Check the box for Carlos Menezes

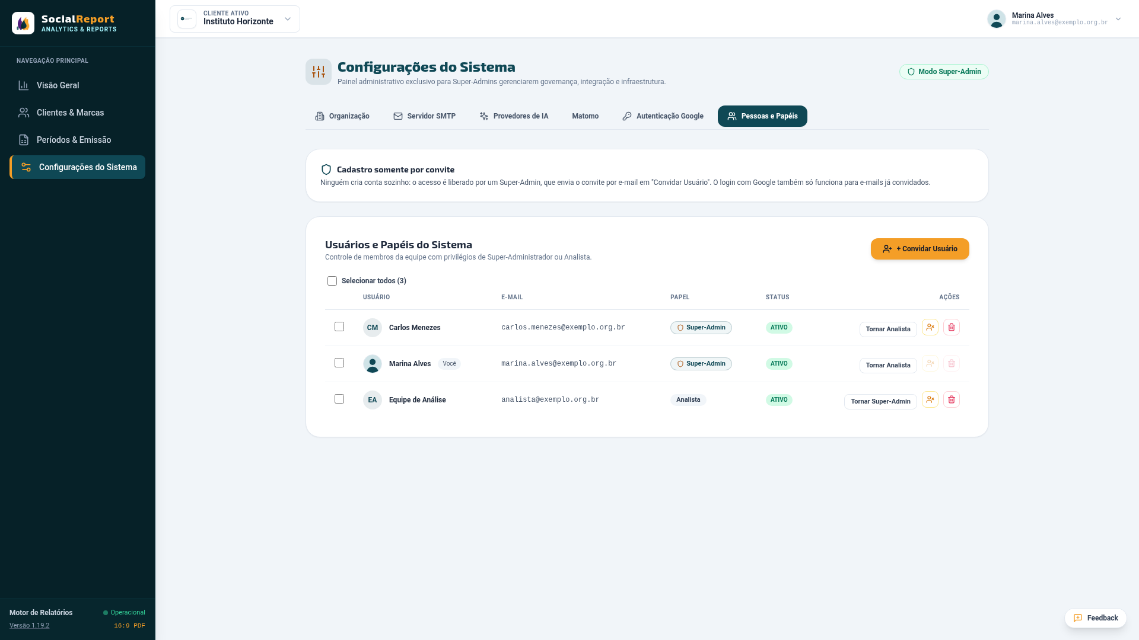339,327
